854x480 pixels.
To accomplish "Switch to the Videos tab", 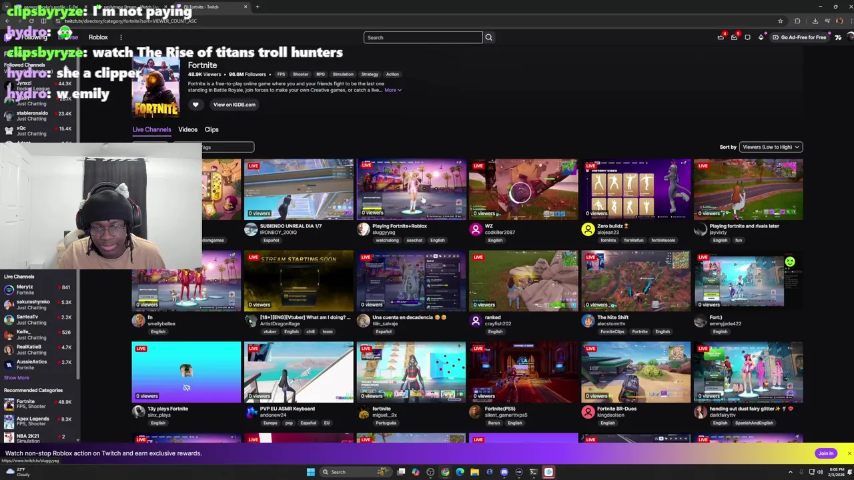I will (187, 129).
